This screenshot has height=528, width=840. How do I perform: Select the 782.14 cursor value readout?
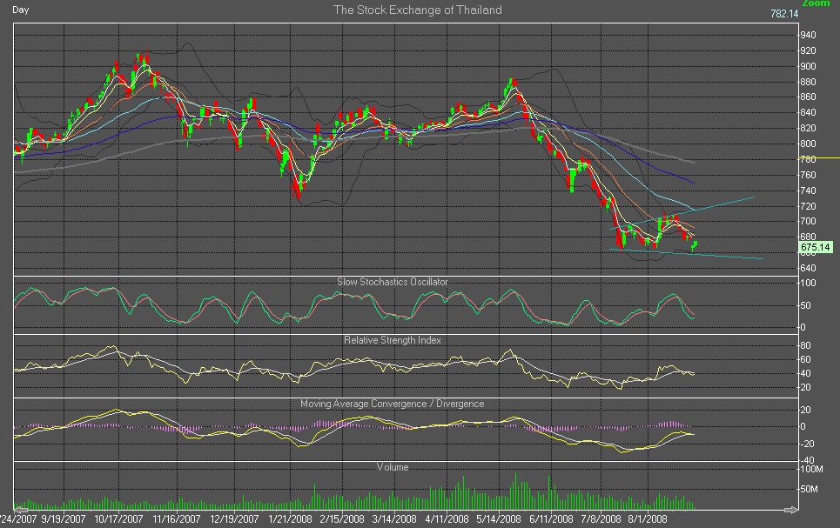tap(784, 13)
